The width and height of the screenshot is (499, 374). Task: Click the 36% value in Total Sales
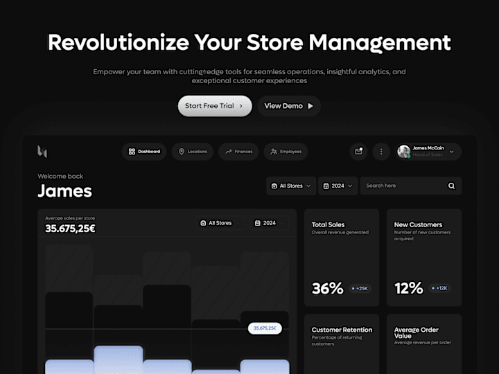pyautogui.click(x=327, y=288)
